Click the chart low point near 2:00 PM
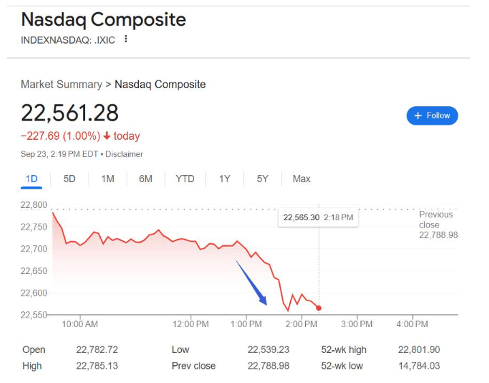The width and height of the screenshot is (489, 383). [x=288, y=311]
